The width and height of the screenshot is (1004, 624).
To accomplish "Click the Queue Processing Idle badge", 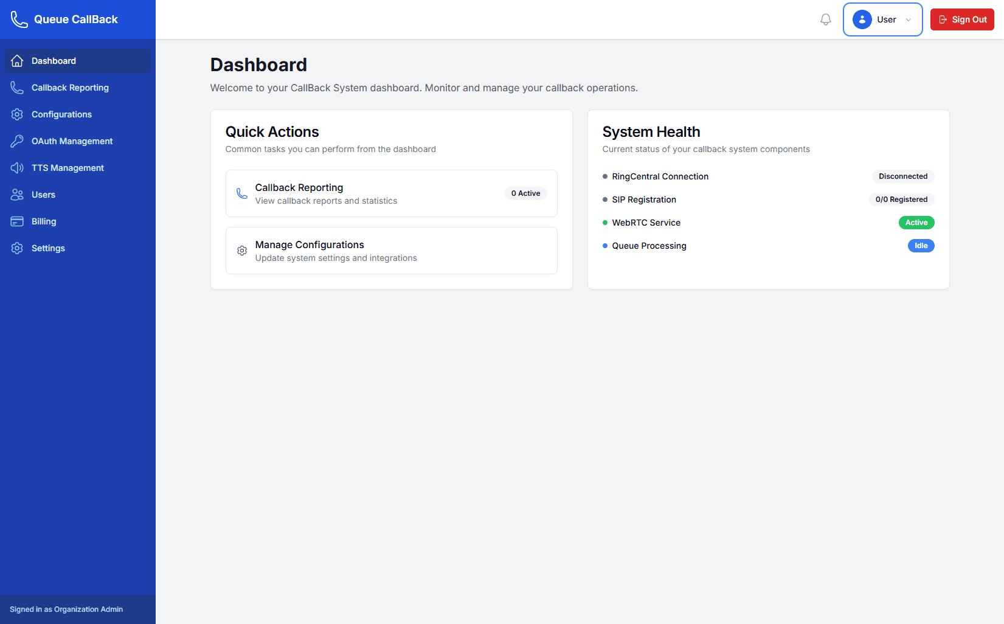I will point(921,246).
